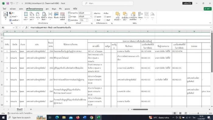Switch to the Formulas ribbon tab

click(x=47, y=9)
